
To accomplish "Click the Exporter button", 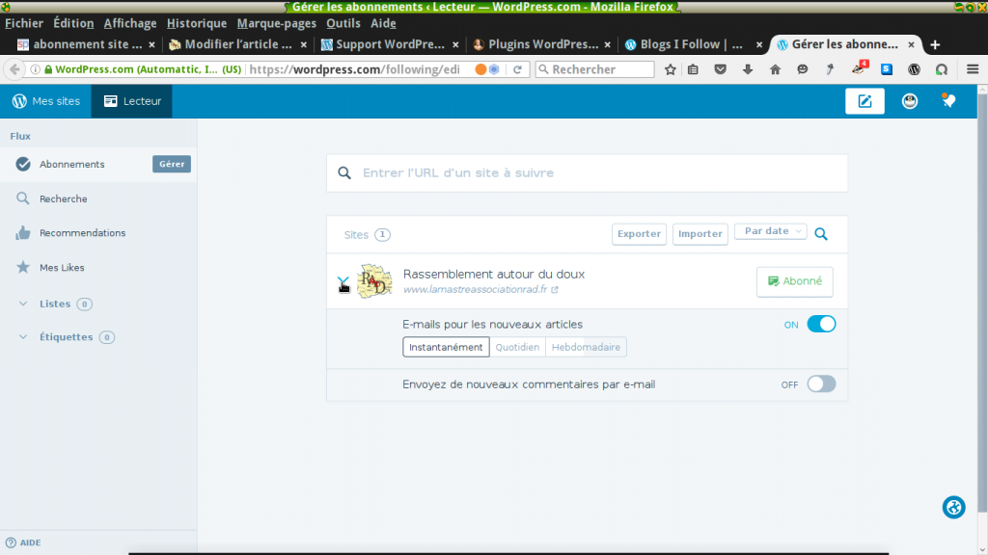I will (639, 234).
